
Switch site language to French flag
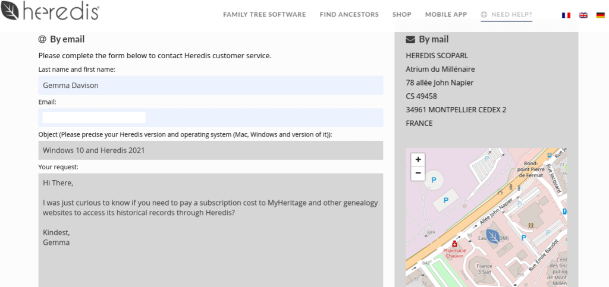[566, 15]
